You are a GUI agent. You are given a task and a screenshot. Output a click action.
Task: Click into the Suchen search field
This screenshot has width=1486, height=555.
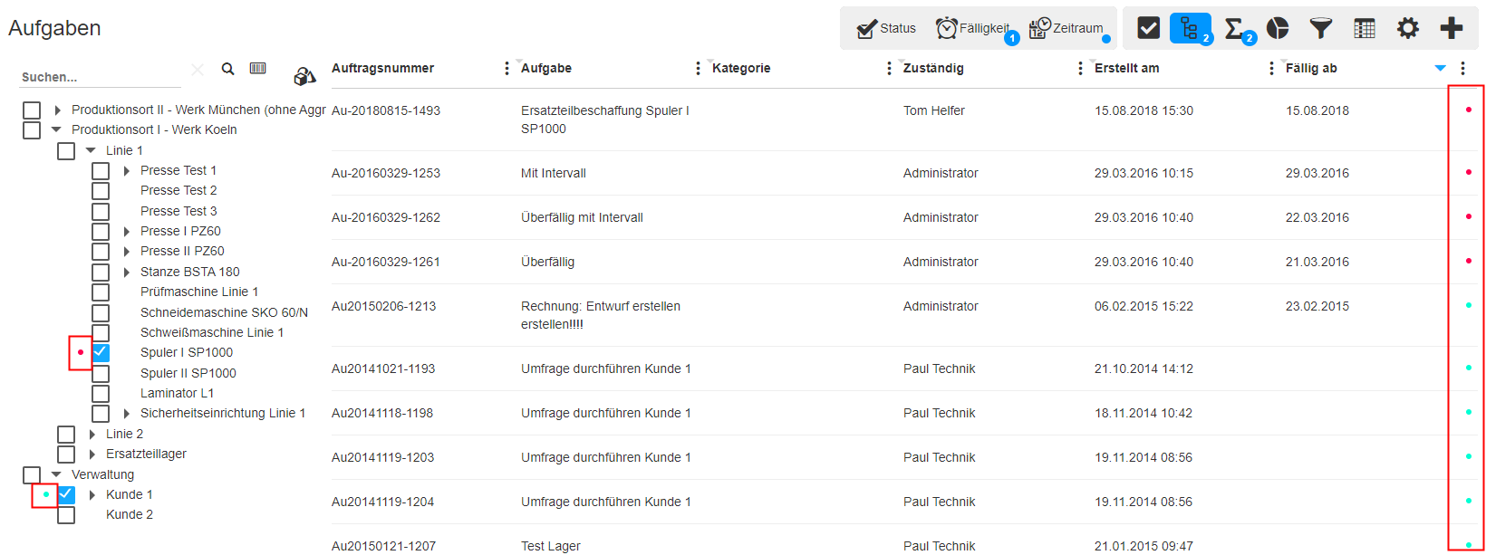tap(101, 77)
